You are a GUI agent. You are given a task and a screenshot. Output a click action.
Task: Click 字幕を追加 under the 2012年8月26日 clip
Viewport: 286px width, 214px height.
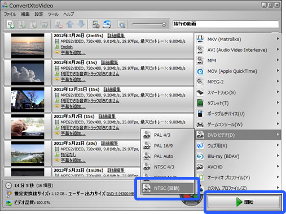click(x=73, y=79)
